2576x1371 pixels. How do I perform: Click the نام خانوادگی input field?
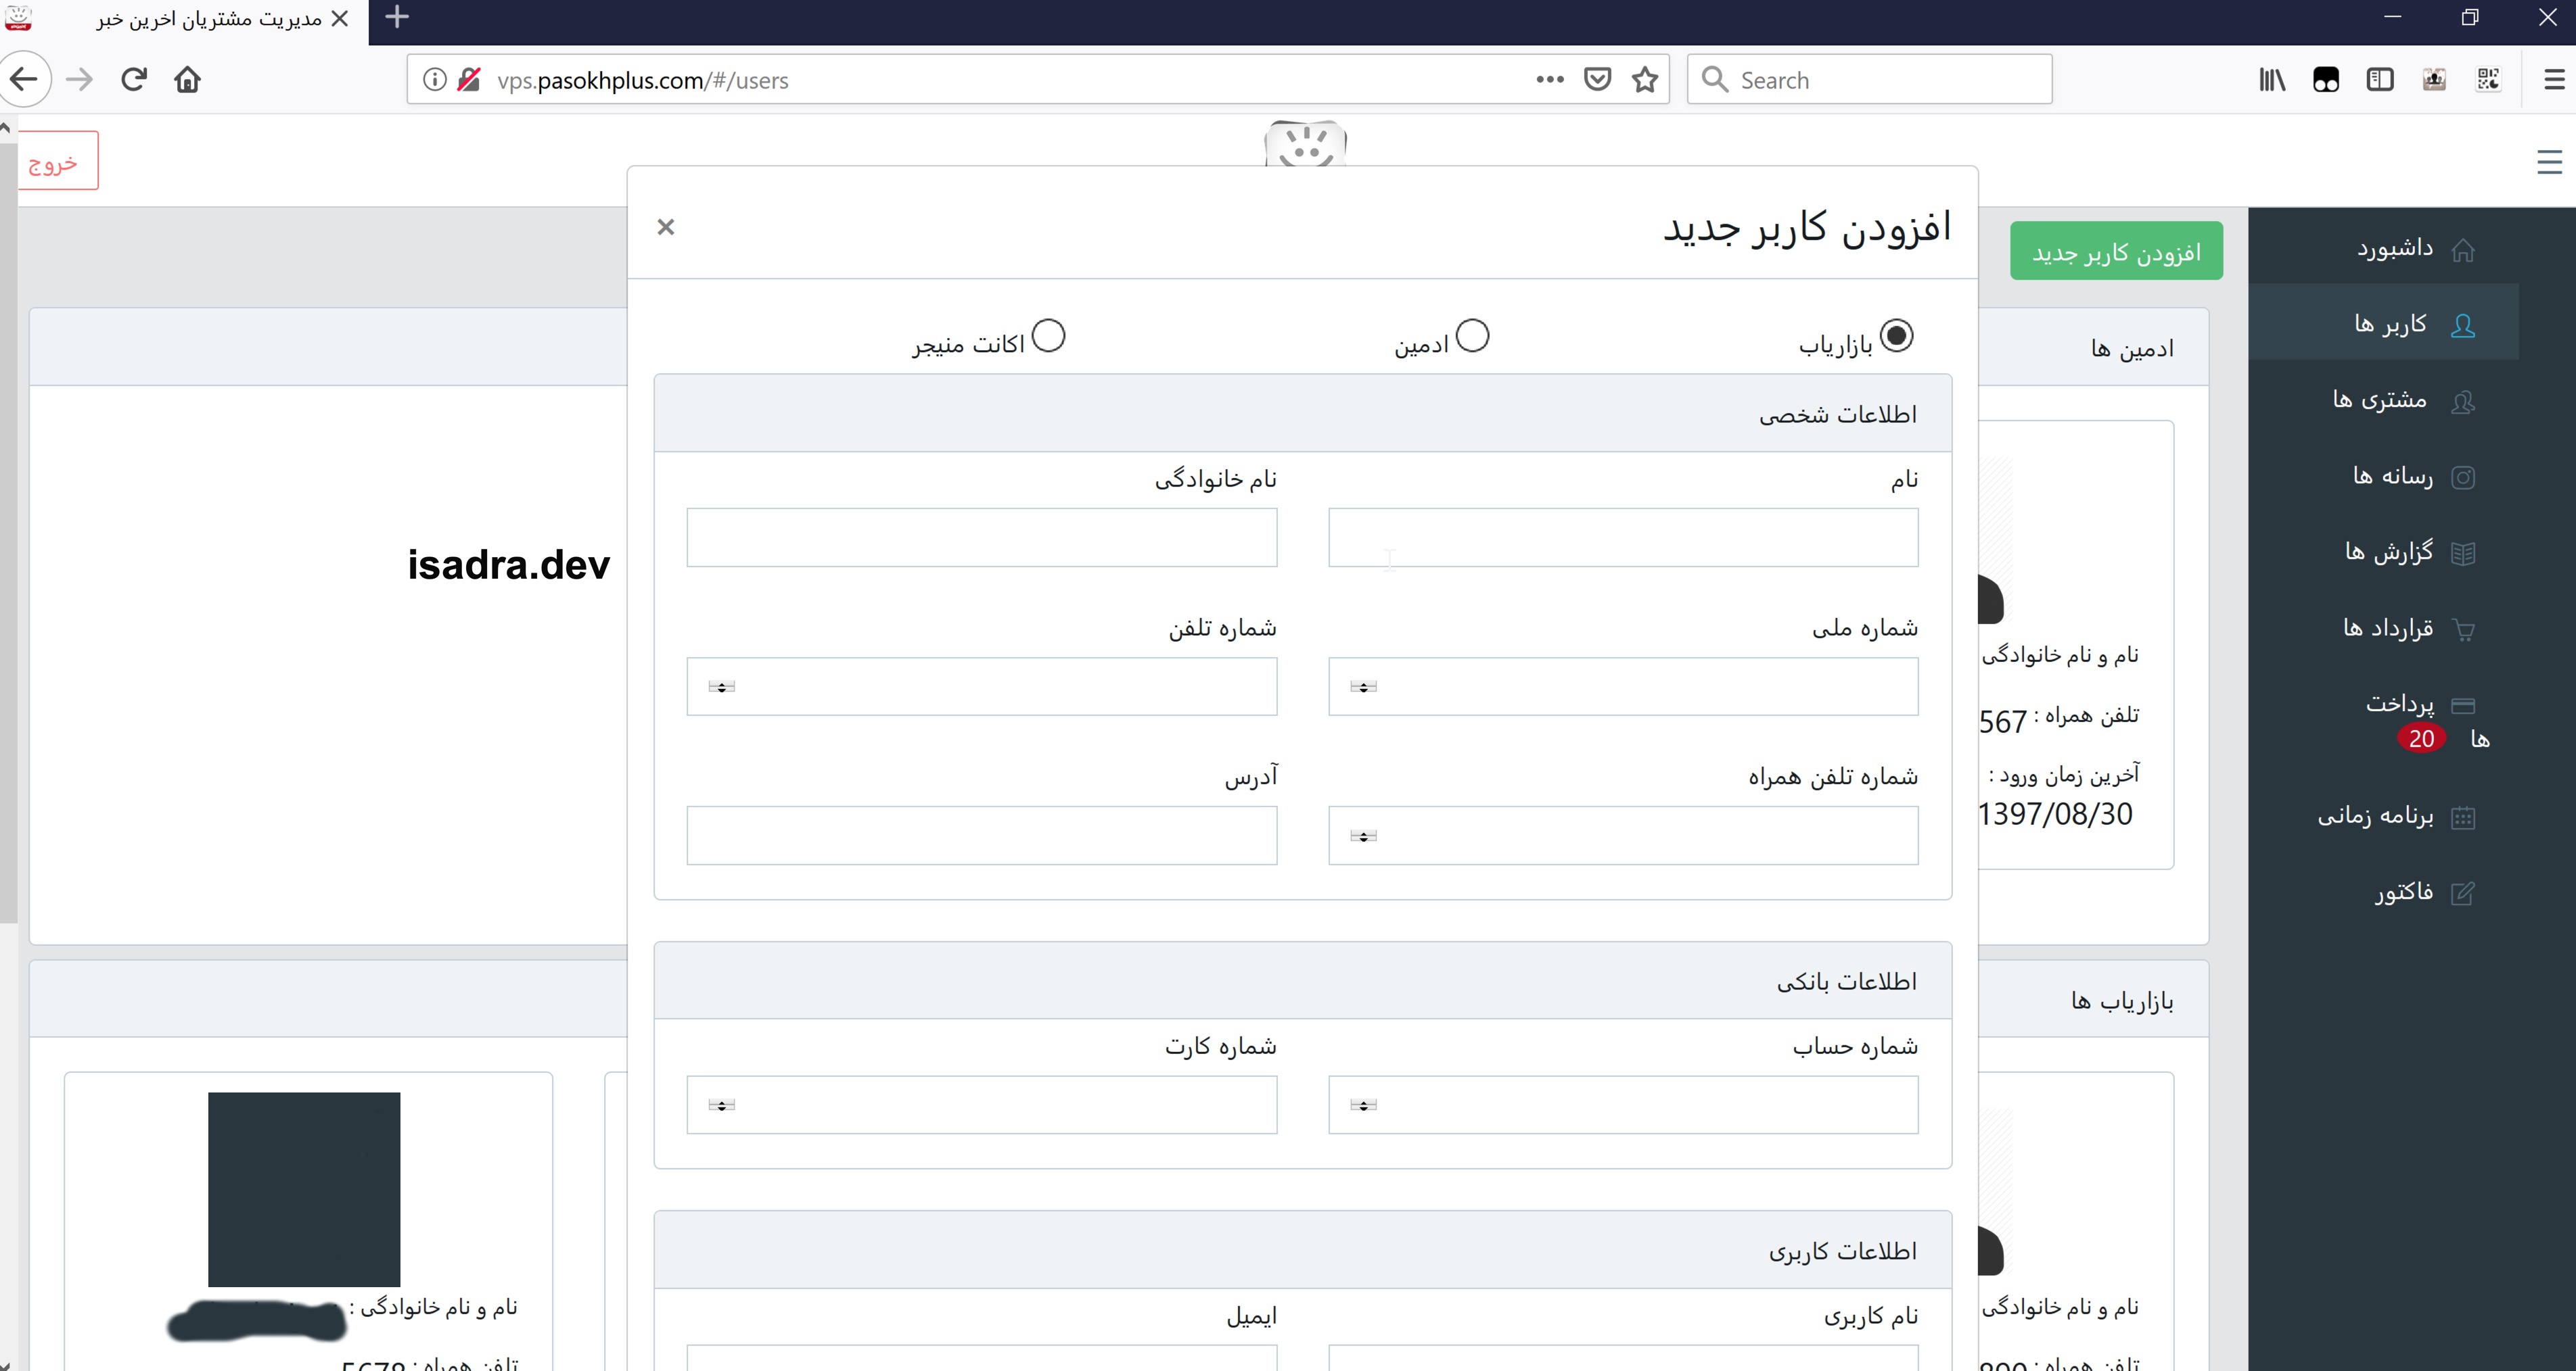click(981, 537)
